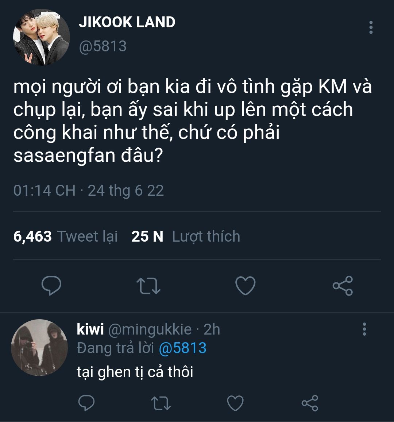Screen dimensions: 394x422
Task: Open kiwi's display name
Action: [x=90, y=329]
